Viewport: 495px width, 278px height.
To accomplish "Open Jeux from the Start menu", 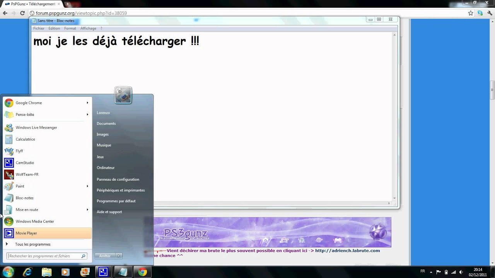I will tap(100, 157).
